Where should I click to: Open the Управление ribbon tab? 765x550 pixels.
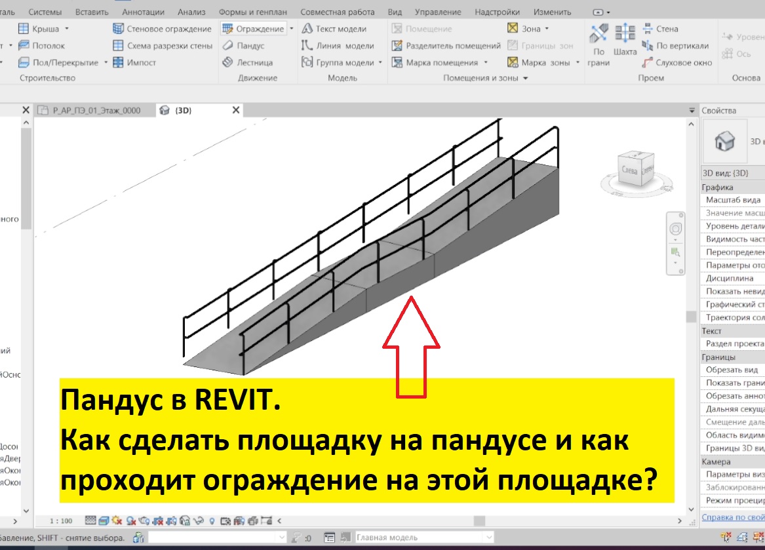pos(438,12)
